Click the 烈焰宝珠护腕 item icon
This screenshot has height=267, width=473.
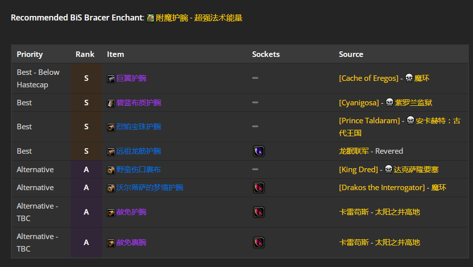(111, 127)
